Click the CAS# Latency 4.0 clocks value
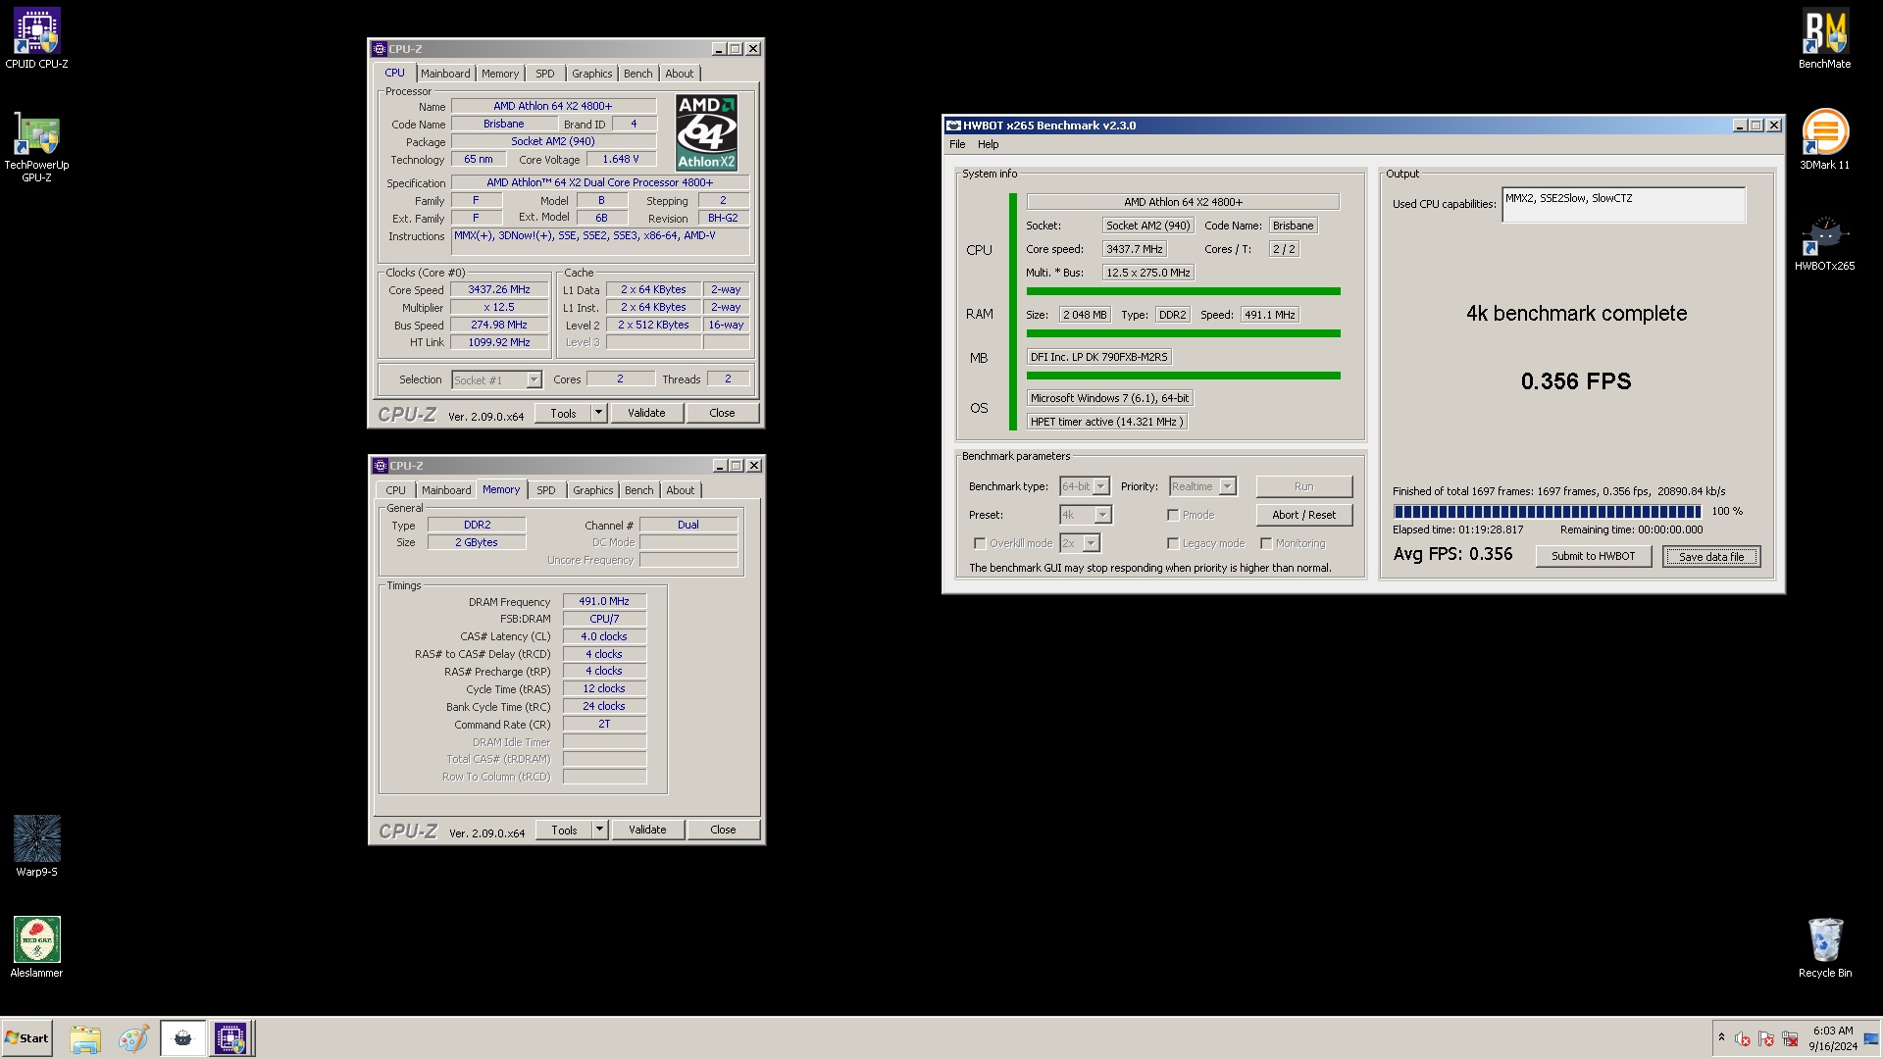Screen dimensions: 1883x1059 click(604, 637)
